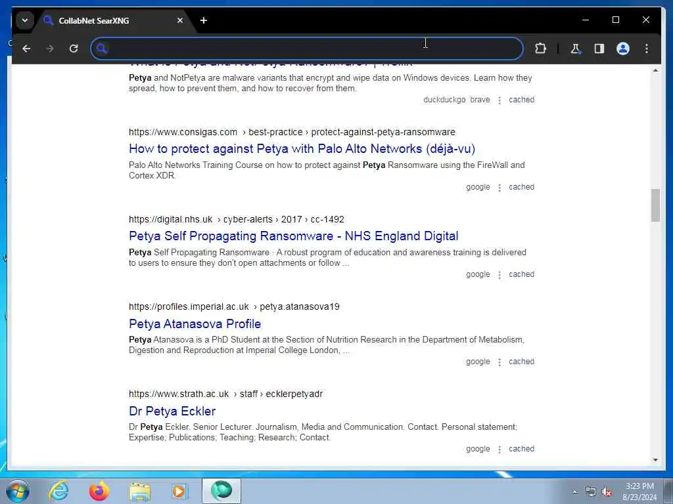The height and width of the screenshot is (504, 673).
Task: Open cached link for Dr Eckler result
Action: point(521,449)
